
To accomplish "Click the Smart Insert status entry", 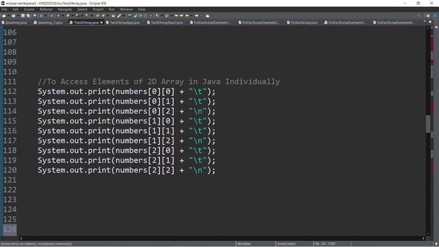I will point(286,244).
